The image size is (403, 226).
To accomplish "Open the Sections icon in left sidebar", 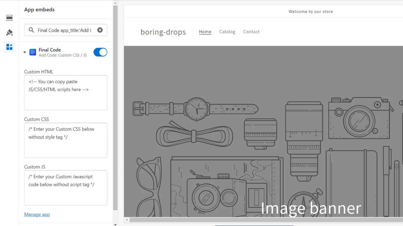I will point(9,18).
